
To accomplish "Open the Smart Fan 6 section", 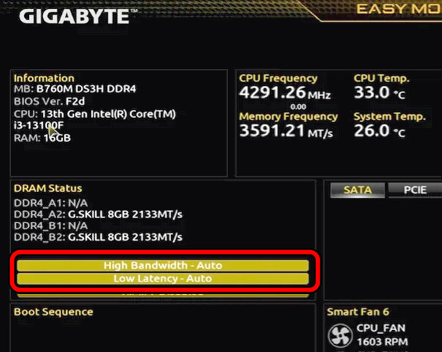I will click(358, 312).
